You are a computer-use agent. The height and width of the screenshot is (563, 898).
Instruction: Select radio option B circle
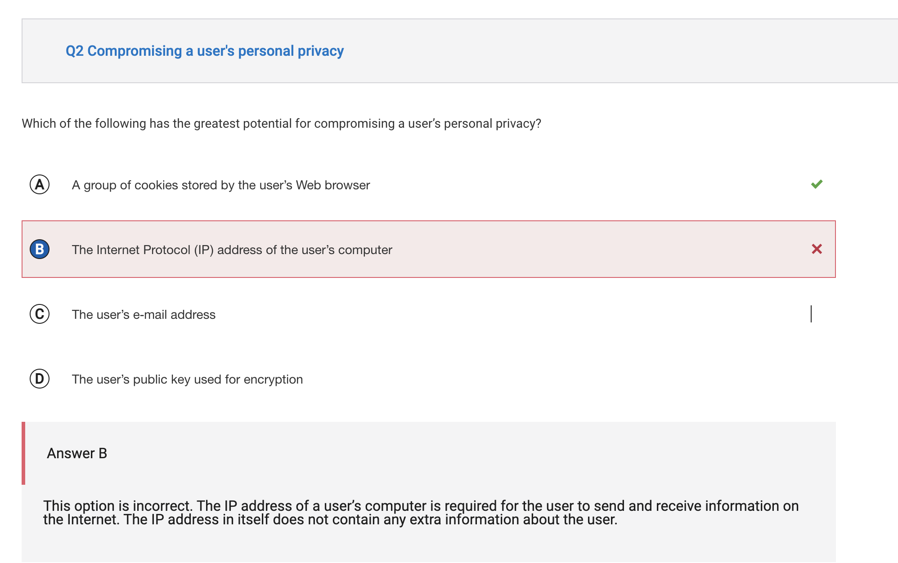pos(40,249)
